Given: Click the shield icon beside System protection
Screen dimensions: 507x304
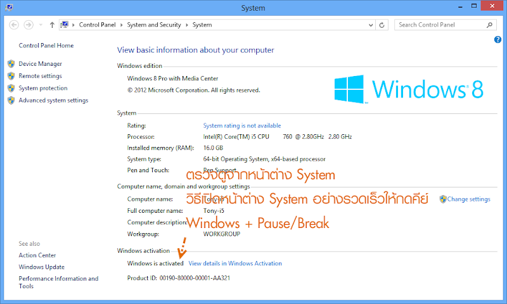Looking at the screenshot, I should pos(11,88).
